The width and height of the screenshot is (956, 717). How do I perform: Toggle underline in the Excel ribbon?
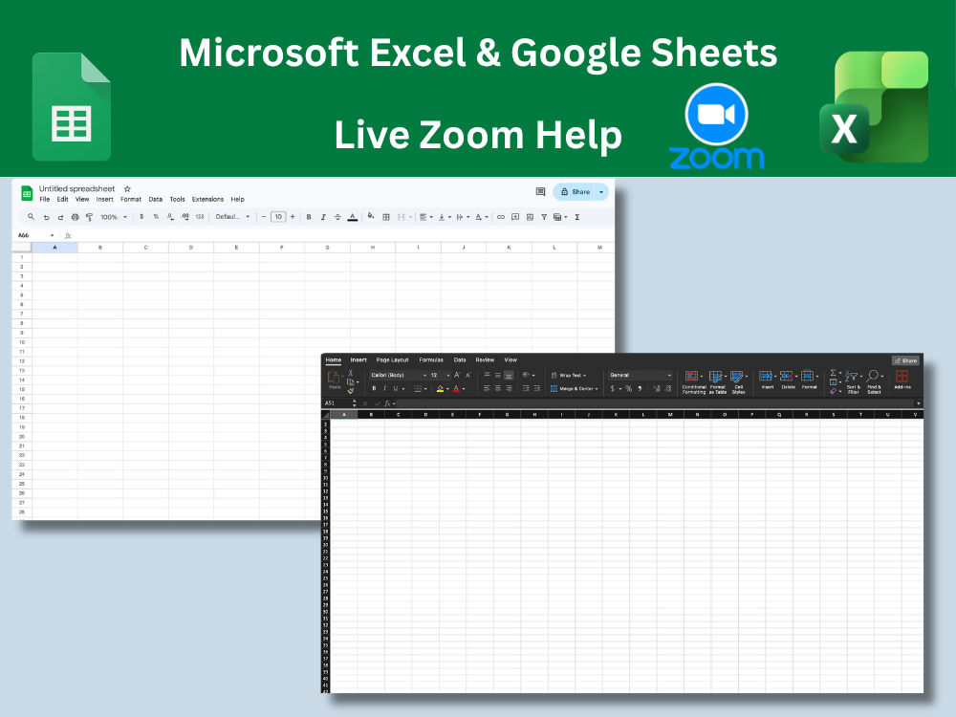click(395, 388)
